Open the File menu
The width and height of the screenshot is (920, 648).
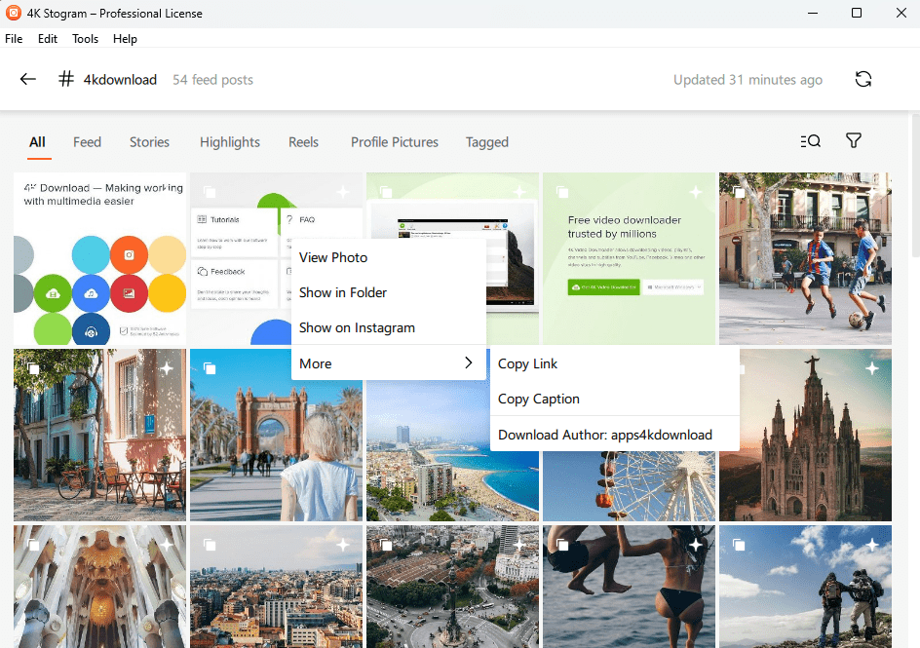(x=14, y=39)
